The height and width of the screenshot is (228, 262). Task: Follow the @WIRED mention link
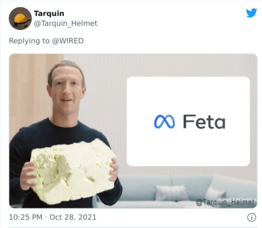pyautogui.click(x=68, y=41)
